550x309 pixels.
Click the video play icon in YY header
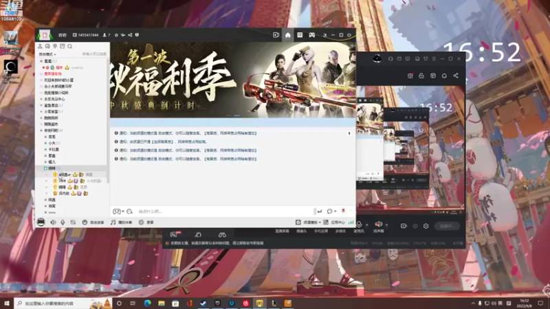[276, 35]
